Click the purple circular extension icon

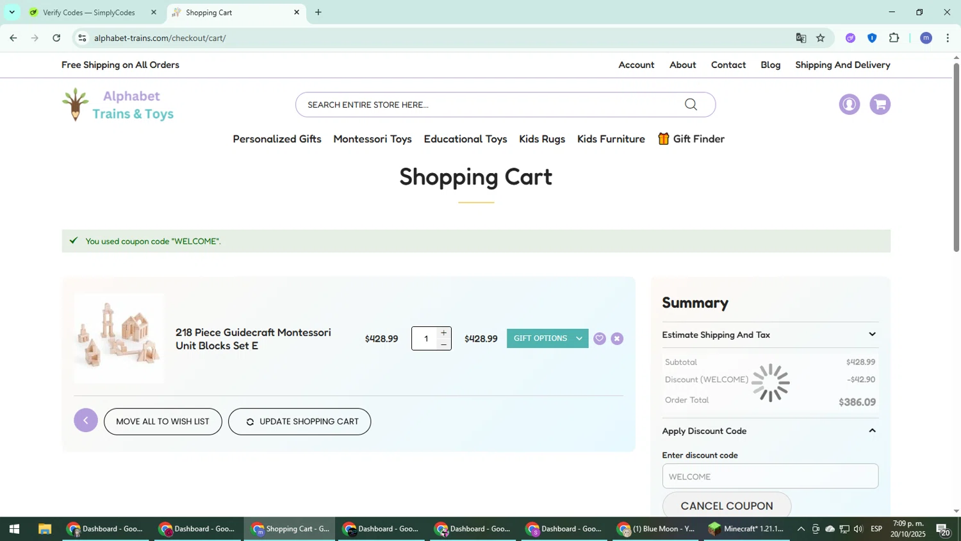850,38
